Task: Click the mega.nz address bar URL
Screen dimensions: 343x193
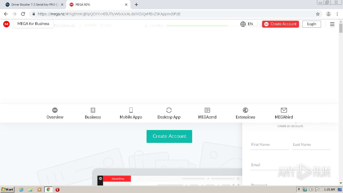Action: point(109,14)
